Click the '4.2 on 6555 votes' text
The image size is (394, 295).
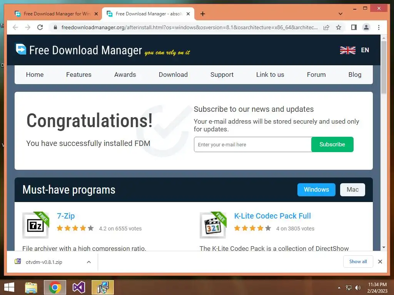click(120, 229)
